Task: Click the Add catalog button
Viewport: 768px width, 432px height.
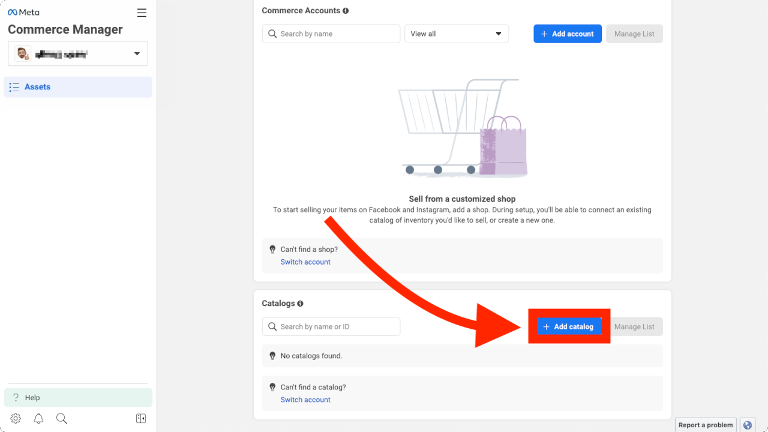Action: pyautogui.click(x=569, y=326)
